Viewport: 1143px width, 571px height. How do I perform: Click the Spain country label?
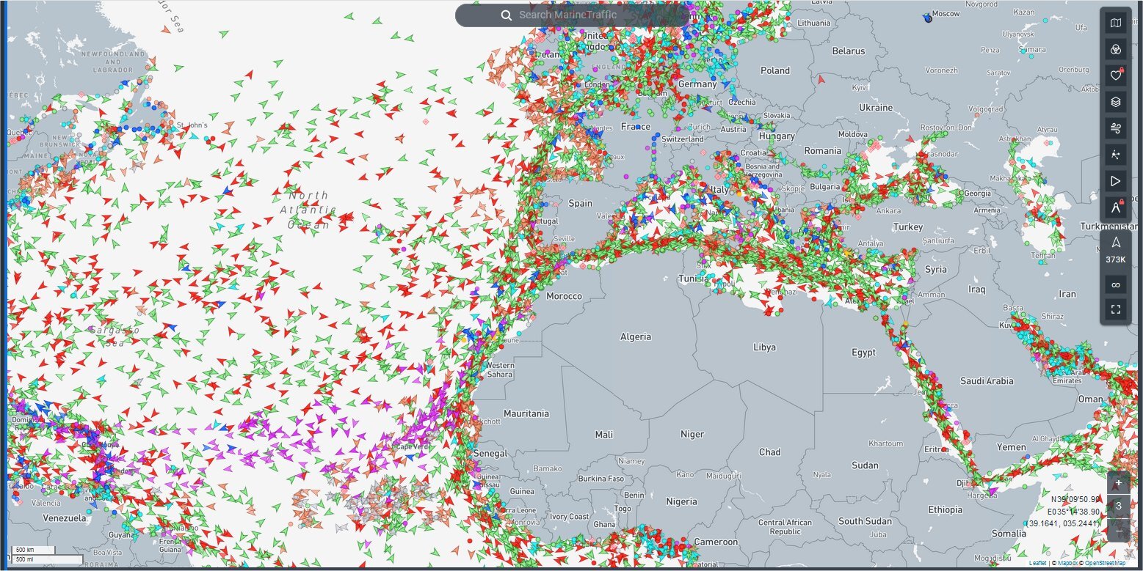click(x=580, y=203)
